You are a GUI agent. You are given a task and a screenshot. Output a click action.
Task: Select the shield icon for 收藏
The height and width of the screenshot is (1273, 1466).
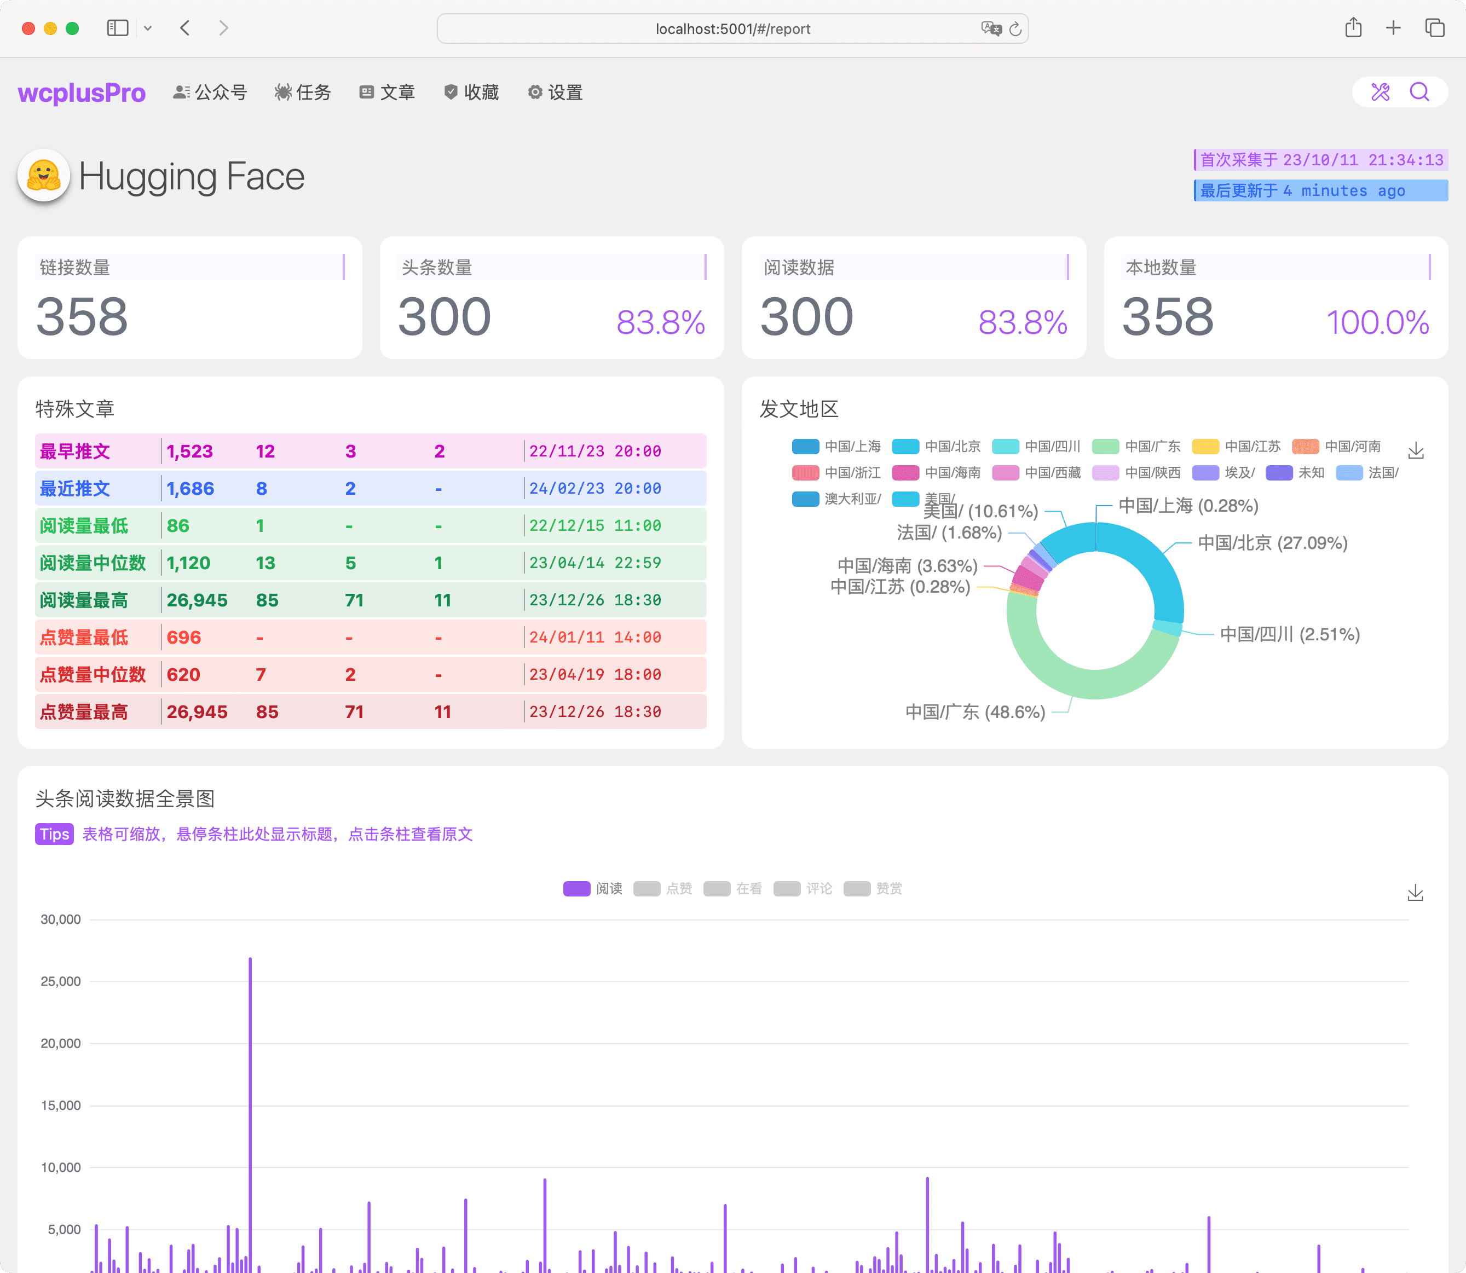coord(450,91)
